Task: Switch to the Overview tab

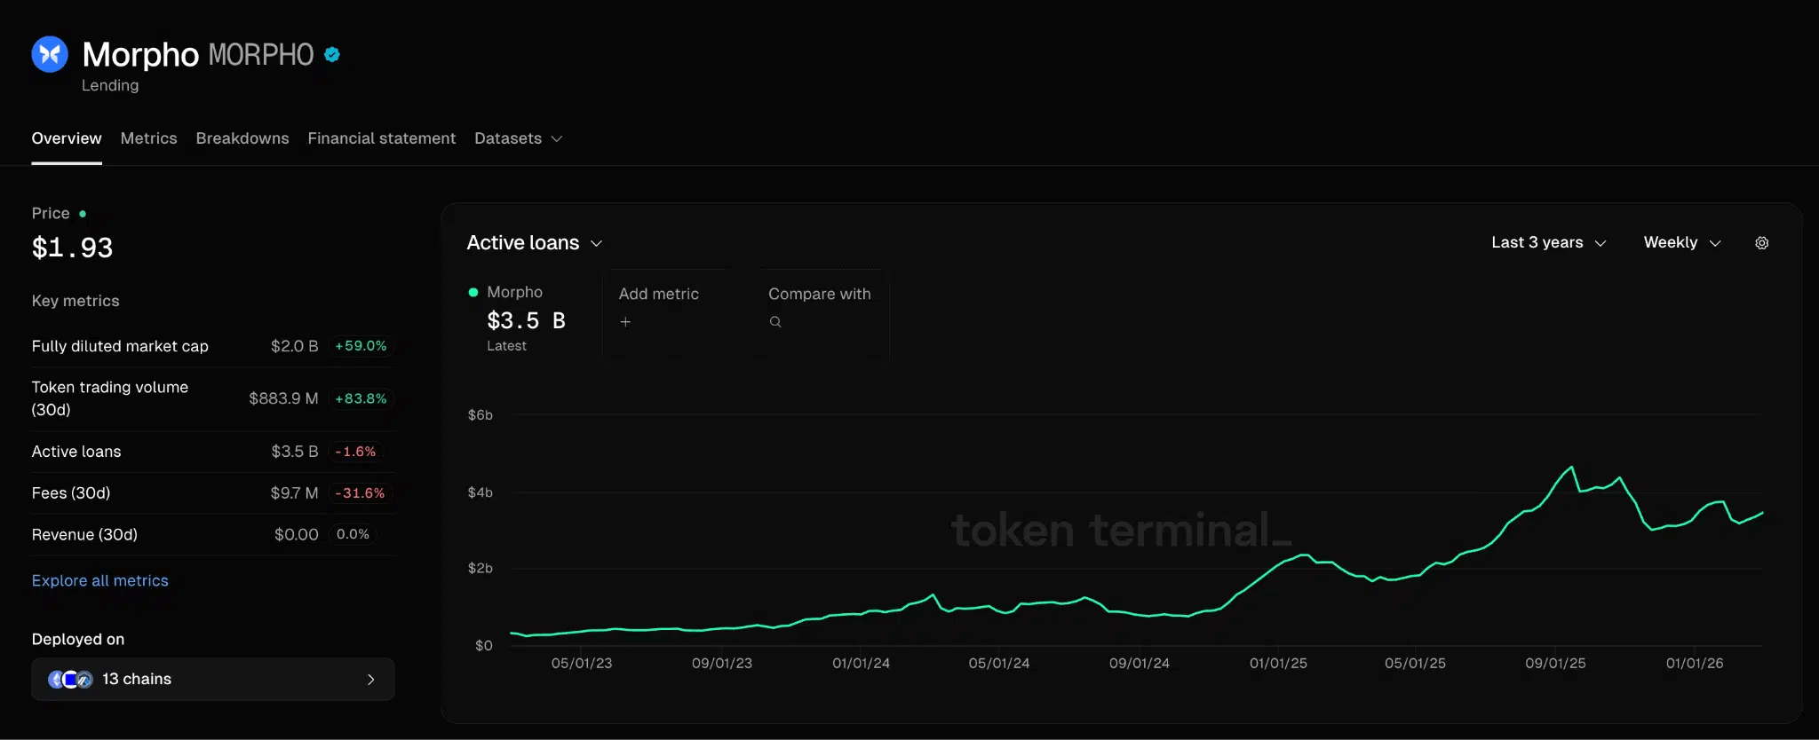Action: (x=67, y=138)
